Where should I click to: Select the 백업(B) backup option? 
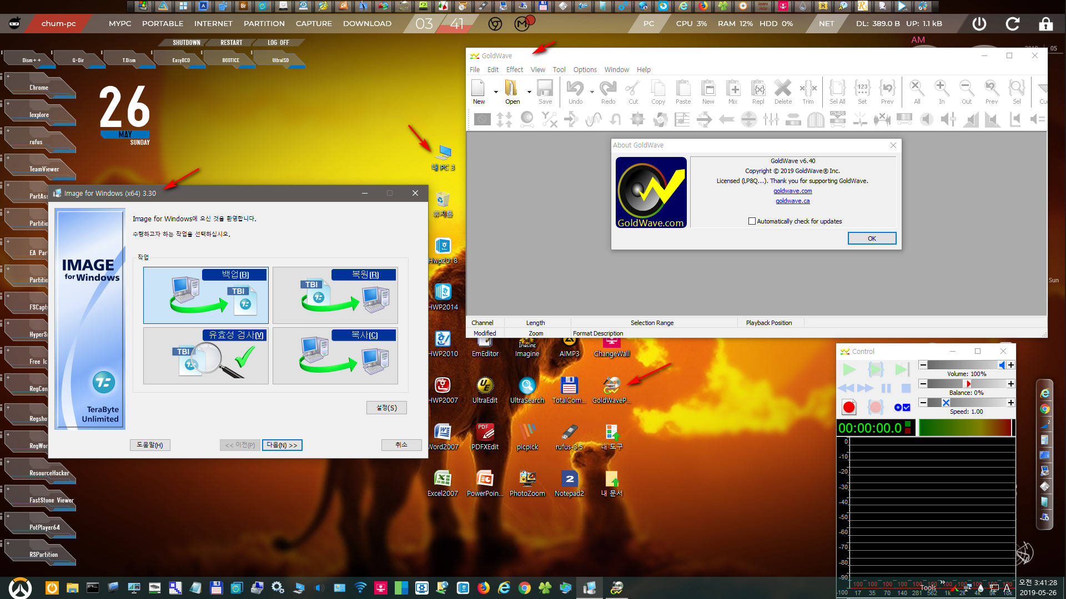[x=205, y=295]
